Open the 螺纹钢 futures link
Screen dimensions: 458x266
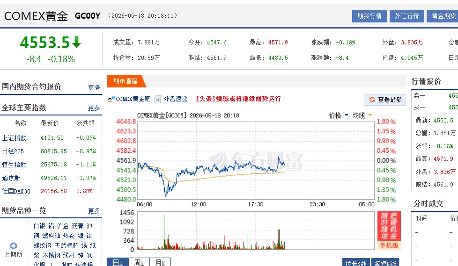[42, 245]
